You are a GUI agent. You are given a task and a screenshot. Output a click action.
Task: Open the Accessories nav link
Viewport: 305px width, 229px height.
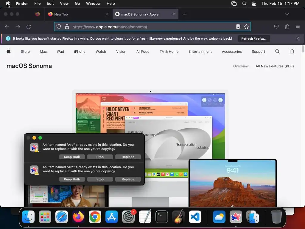coord(232,52)
